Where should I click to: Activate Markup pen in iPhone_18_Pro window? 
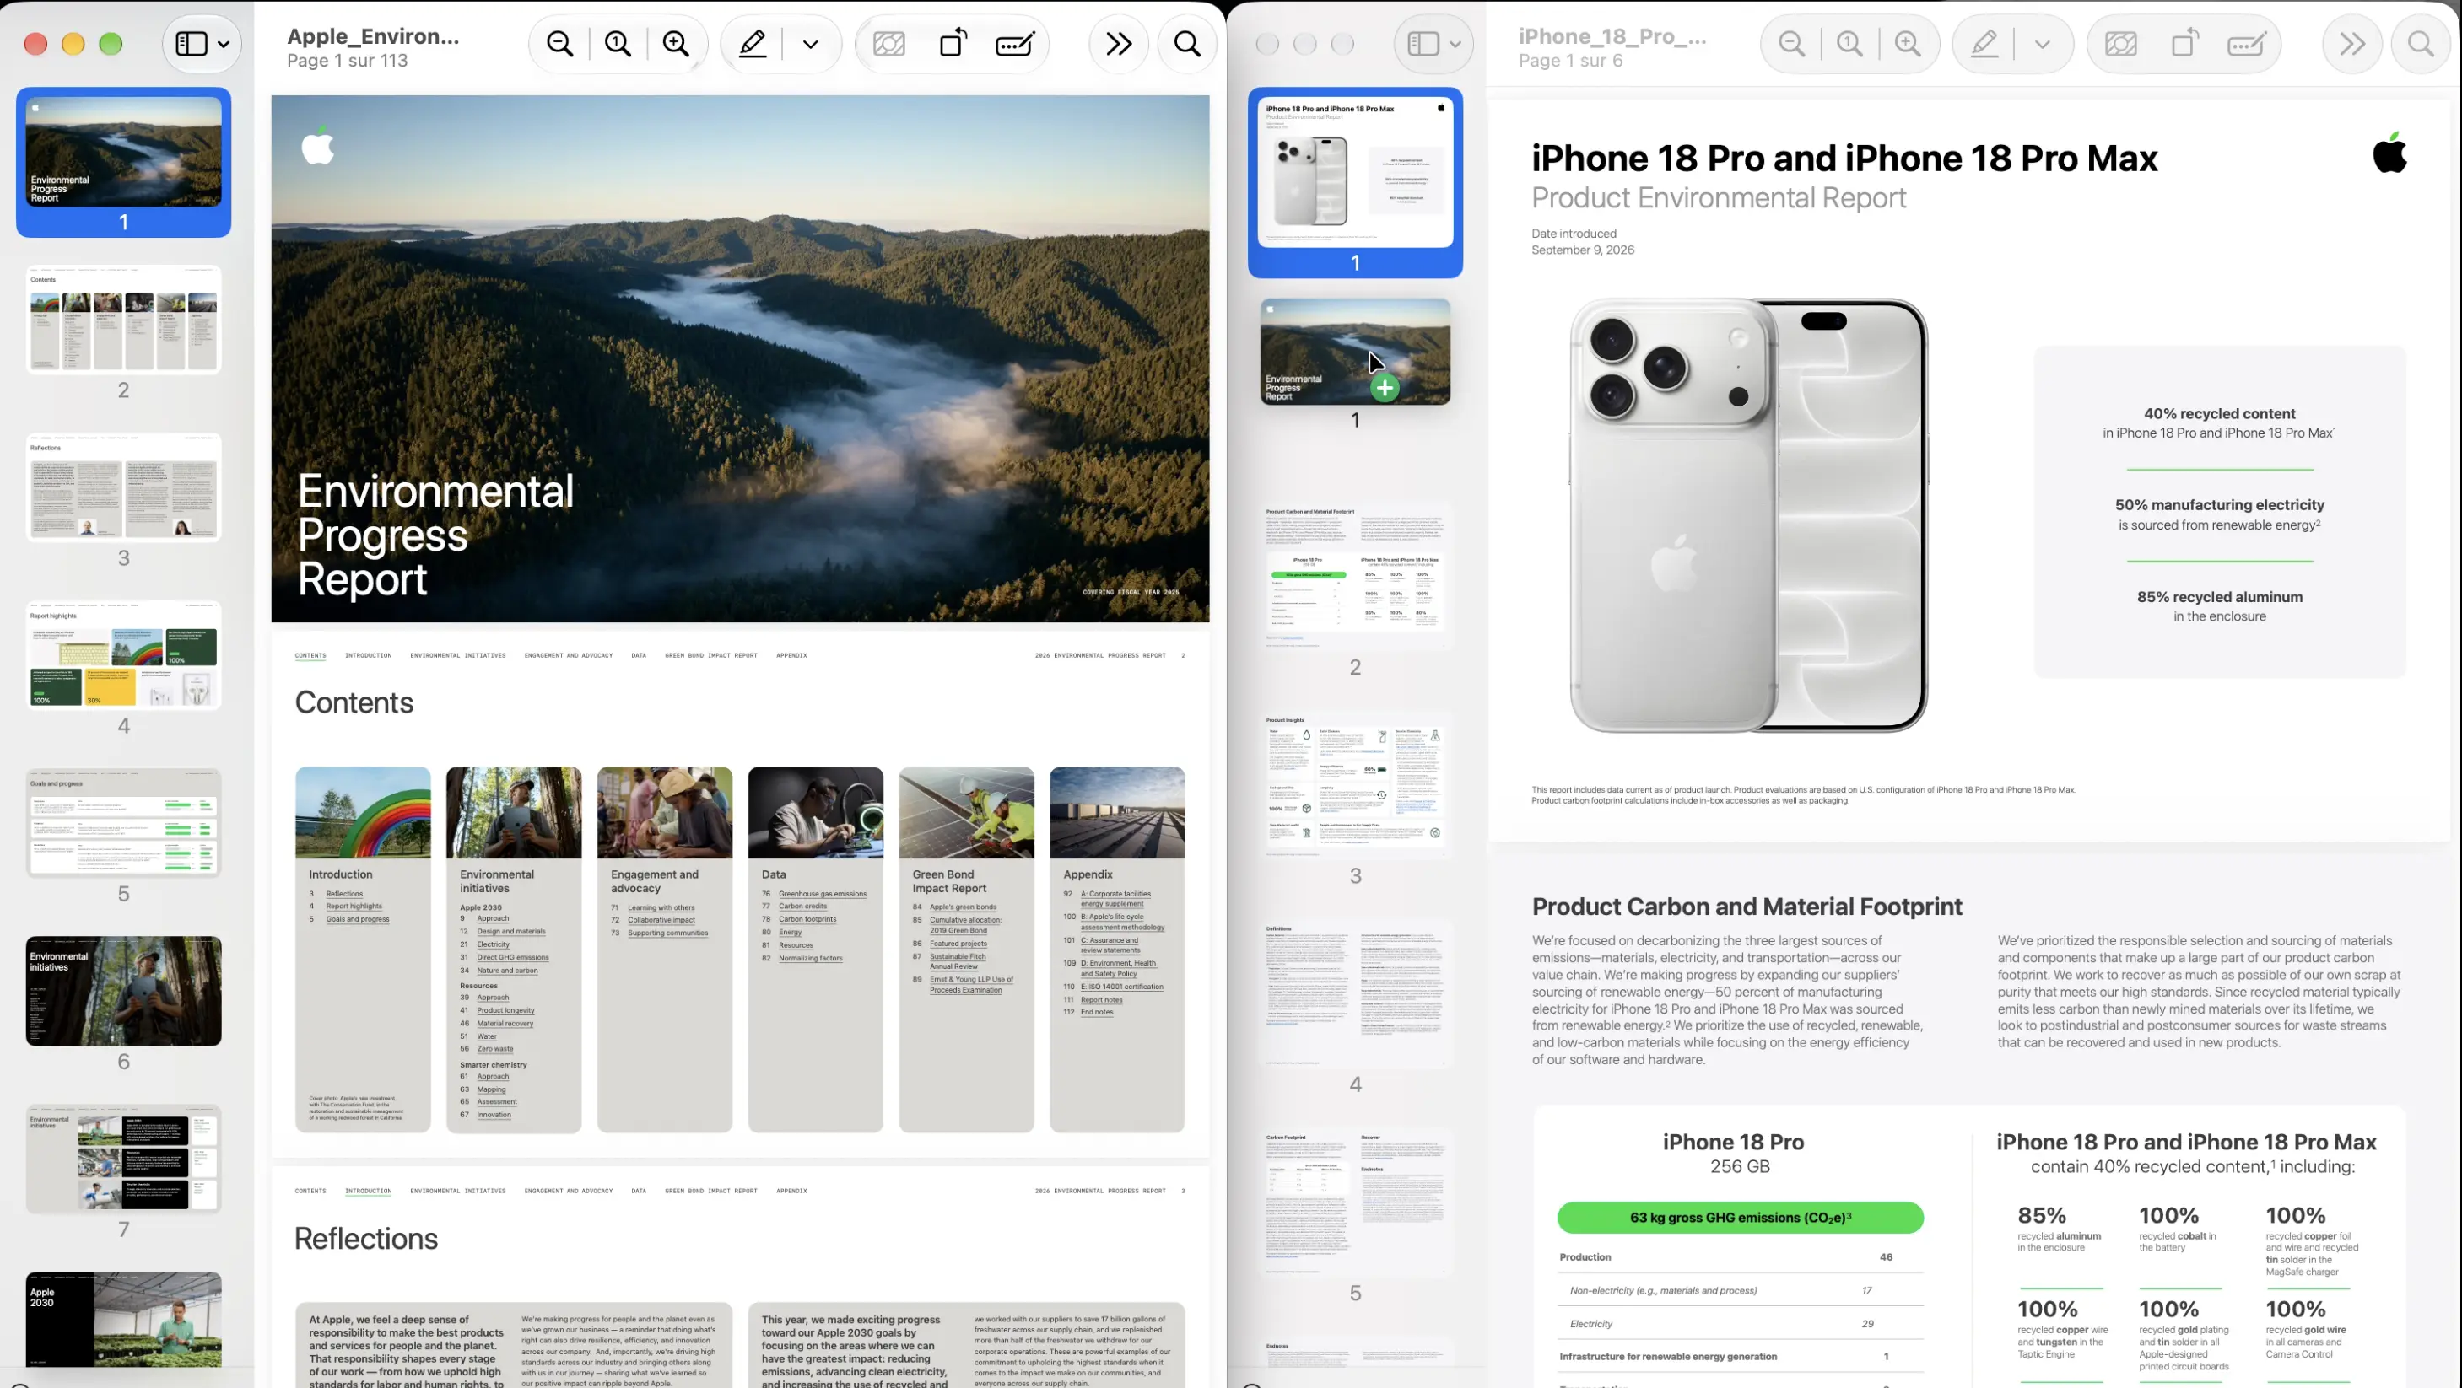[1985, 44]
